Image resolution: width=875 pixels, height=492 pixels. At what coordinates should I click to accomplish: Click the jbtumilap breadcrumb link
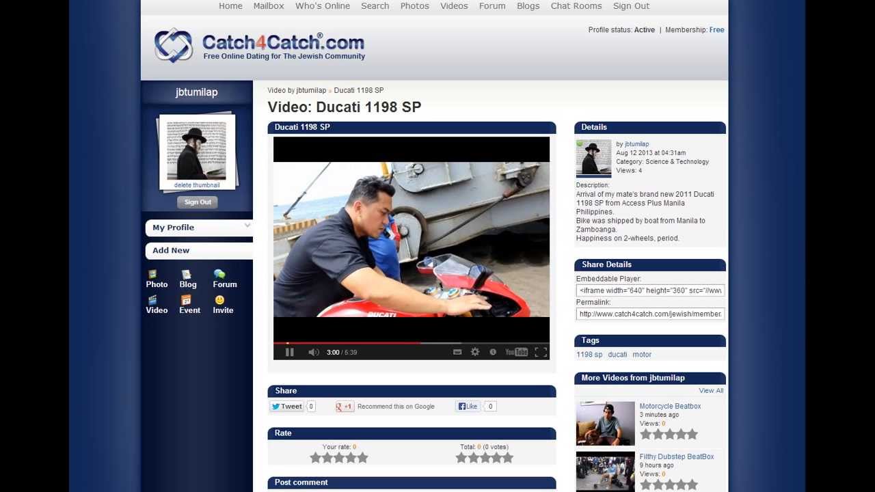311,90
